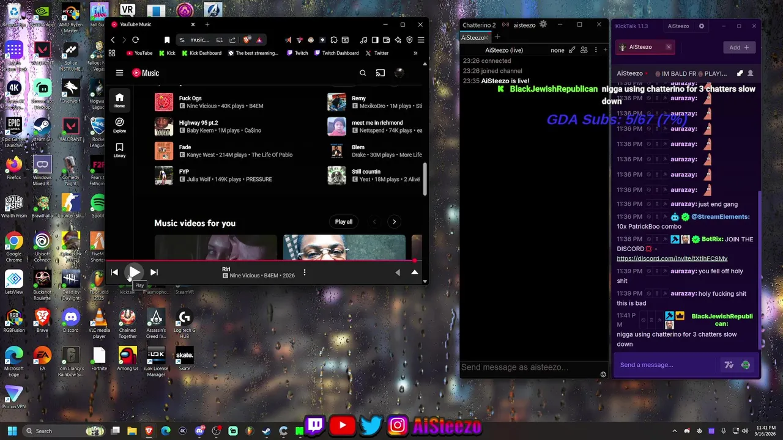This screenshot has width=783, height=440.
Task: Open the Twitter bookmark
Action: click(x=377, y=53)
